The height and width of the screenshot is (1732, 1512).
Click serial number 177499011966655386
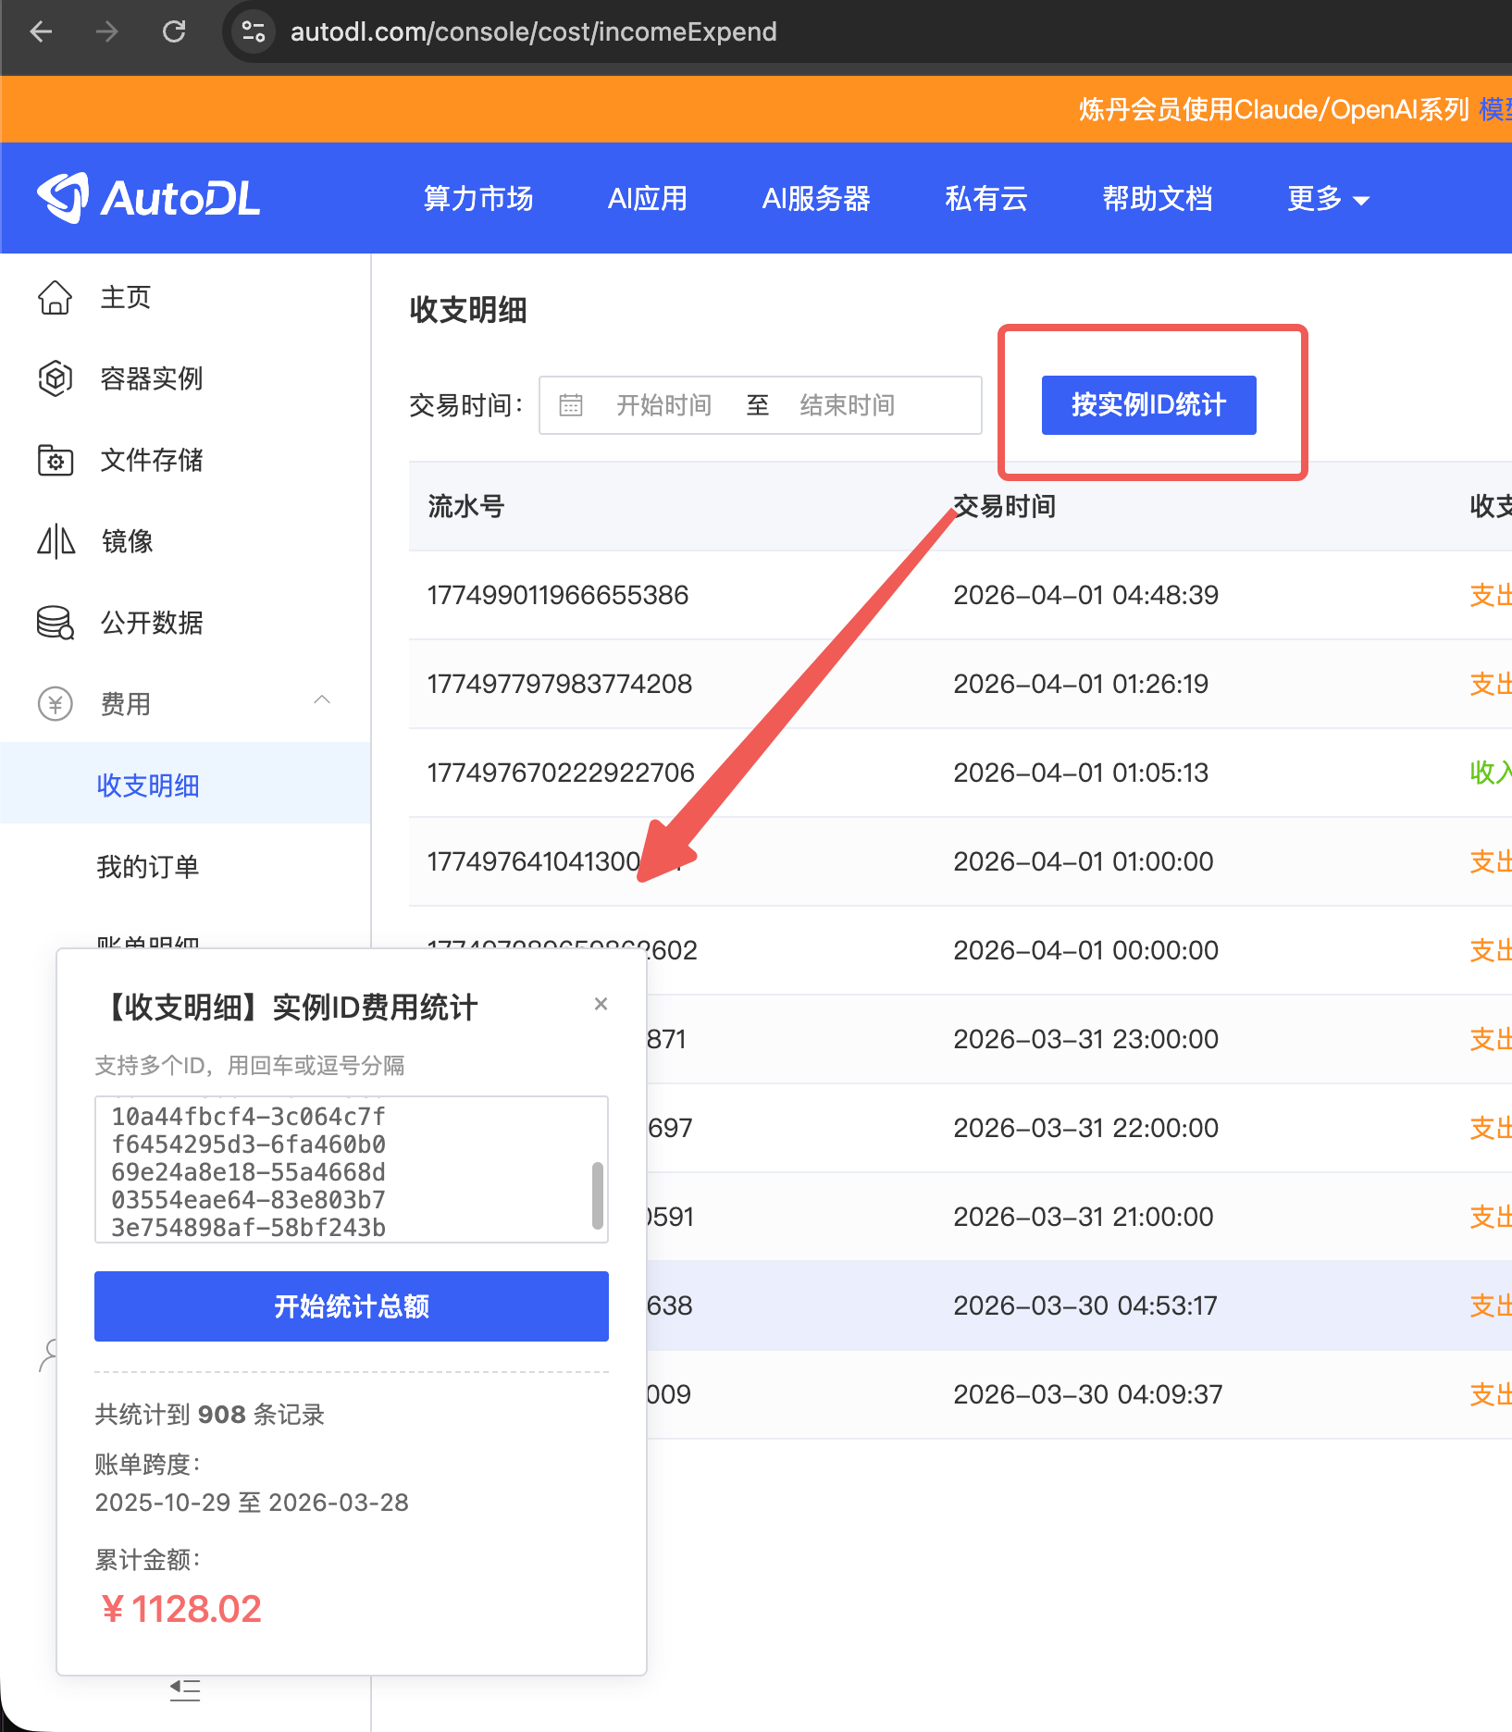[x=558, y=595]
